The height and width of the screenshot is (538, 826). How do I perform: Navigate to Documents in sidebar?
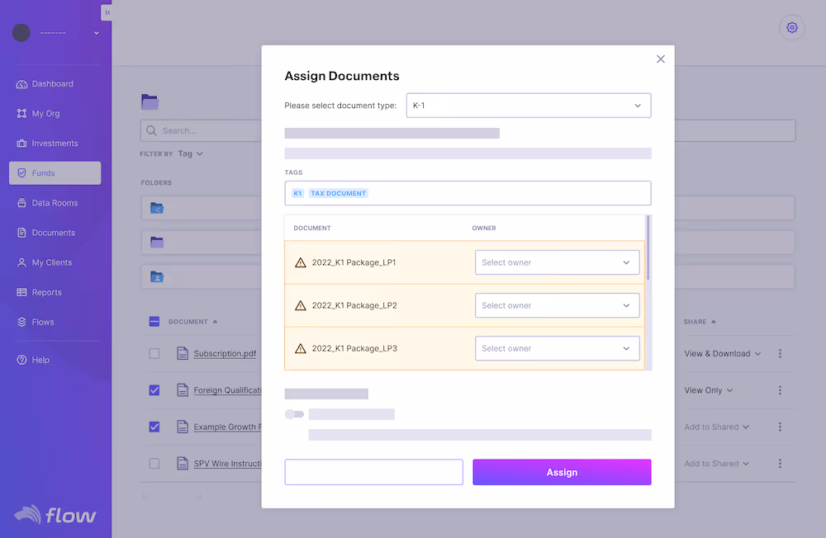pos(45,232)
